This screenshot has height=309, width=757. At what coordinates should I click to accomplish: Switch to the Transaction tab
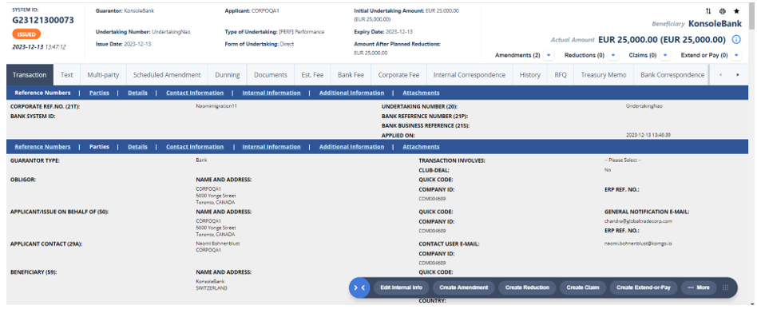point(30,75)
